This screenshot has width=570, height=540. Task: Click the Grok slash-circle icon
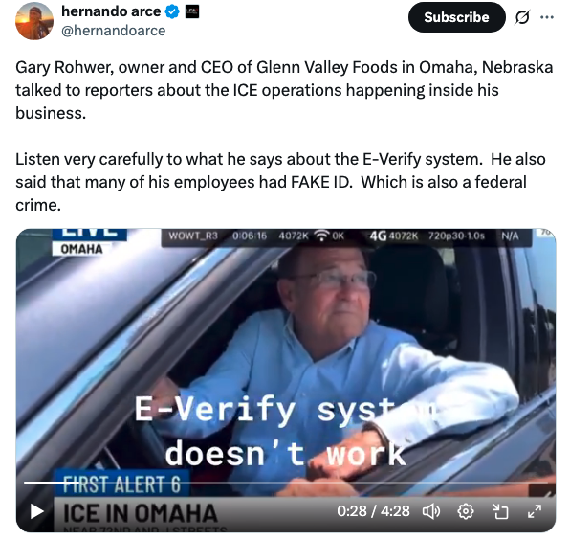[x=522, y=17]
